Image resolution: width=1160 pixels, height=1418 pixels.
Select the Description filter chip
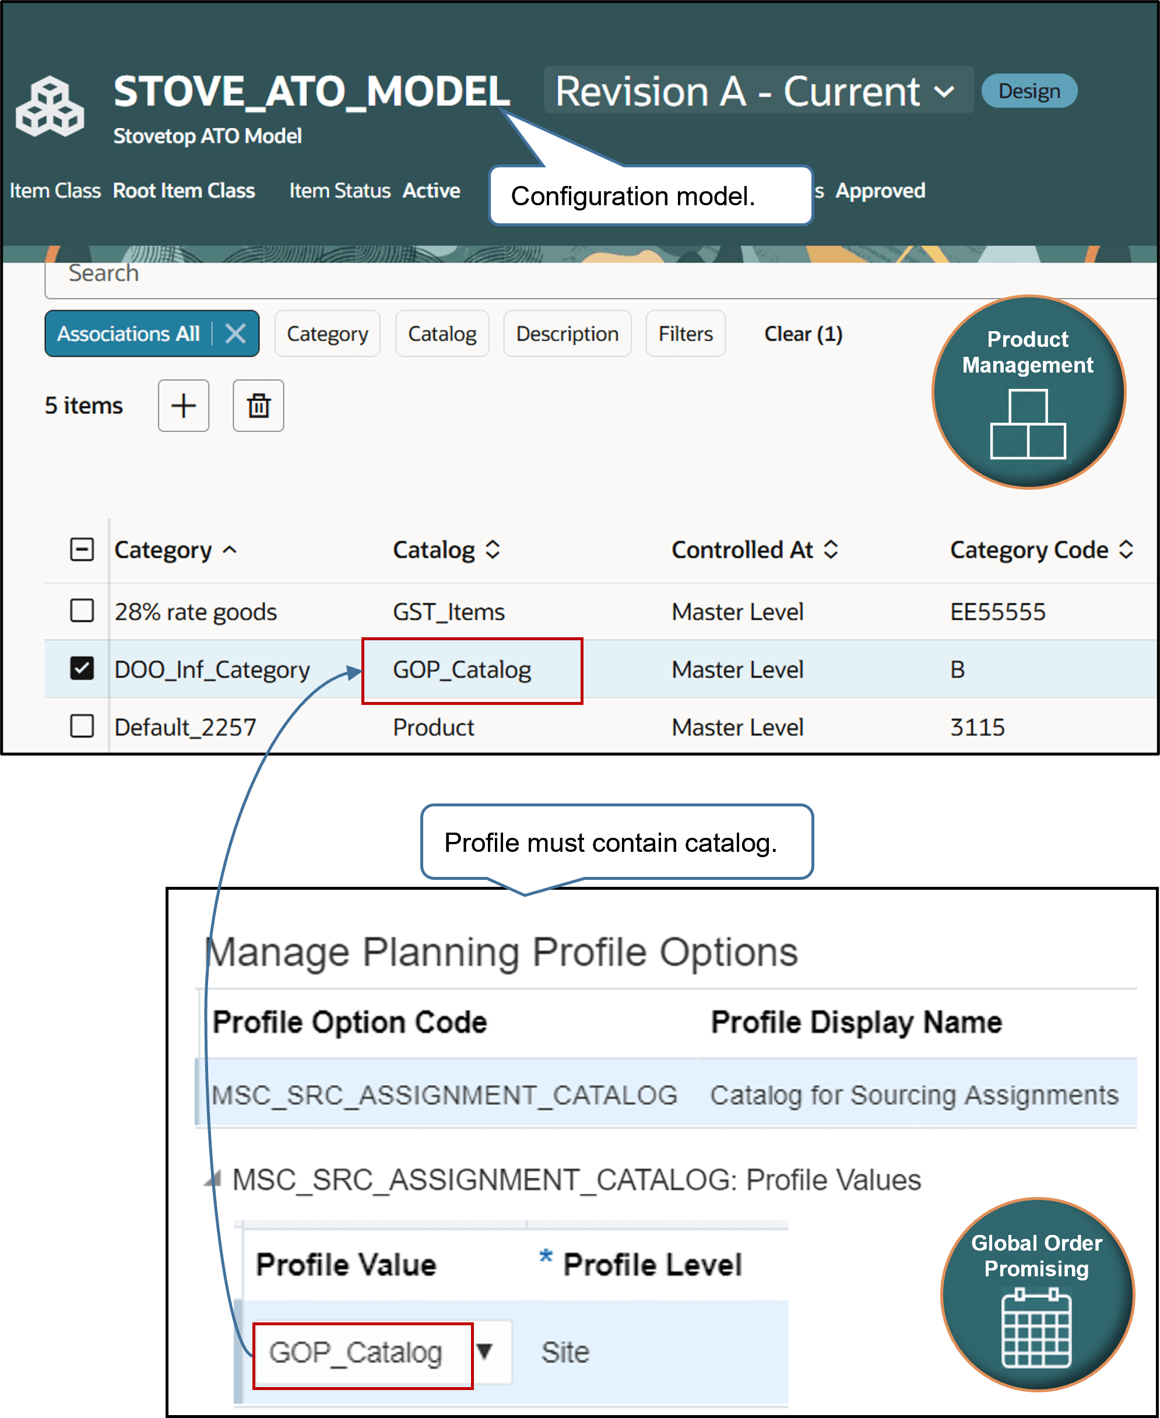point(567,334)
